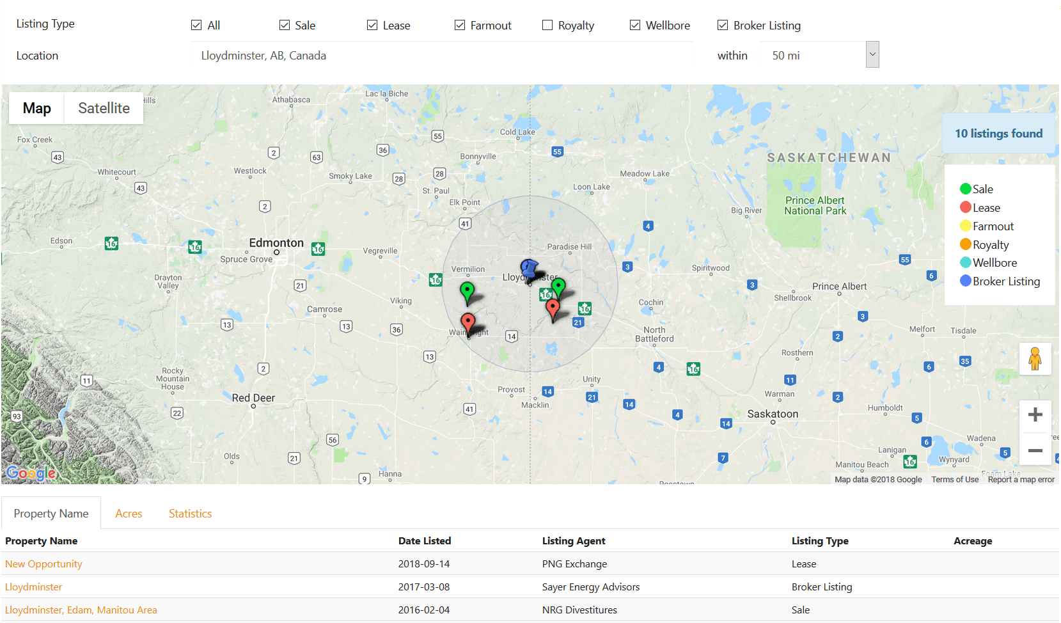Open the New Opportunity property listing
The height and width of the screenshot is (623, 1061).
pyautogui.click(x=43, y=564)
